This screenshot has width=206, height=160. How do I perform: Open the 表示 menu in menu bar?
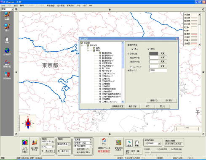pos(16,5)
